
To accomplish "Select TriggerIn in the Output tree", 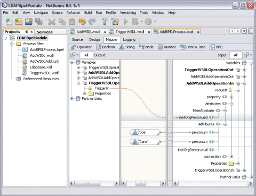I will pyautogui.click(x=102, y=88).
